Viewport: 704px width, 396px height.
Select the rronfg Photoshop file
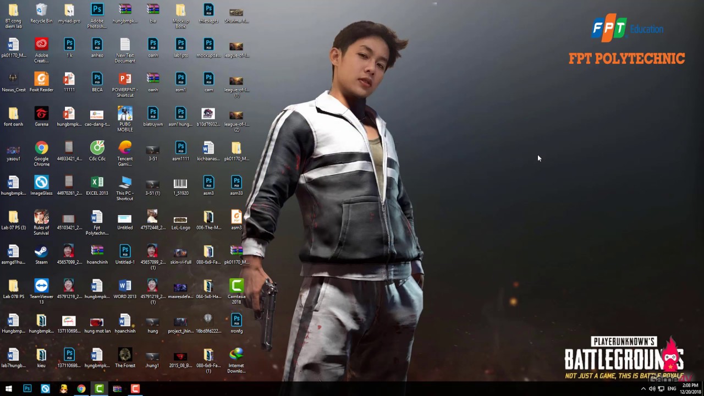pyautogui.click(x=237, y=323)
